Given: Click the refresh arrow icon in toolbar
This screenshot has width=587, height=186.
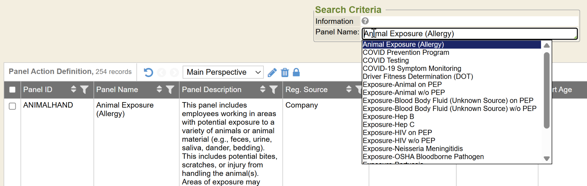Looking at the screenshot, I should click(148, 72).
